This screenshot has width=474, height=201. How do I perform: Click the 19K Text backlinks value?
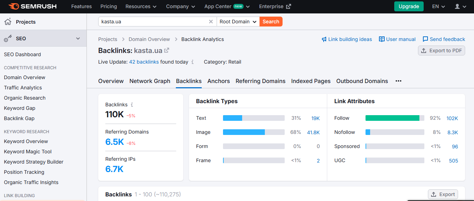(316, 118)
